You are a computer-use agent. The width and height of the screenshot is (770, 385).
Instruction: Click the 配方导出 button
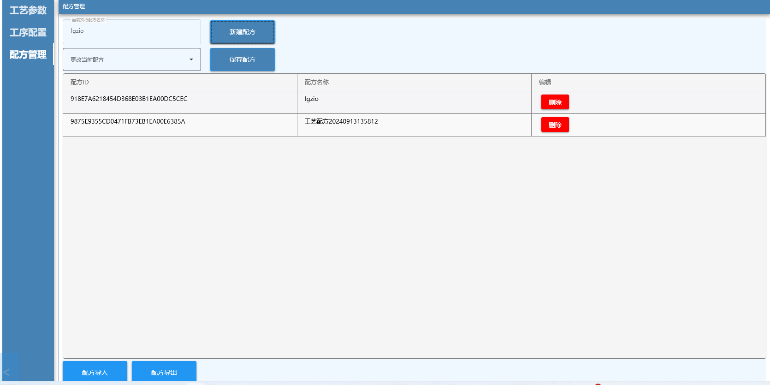pyautogui.click(x=164, y=372)
